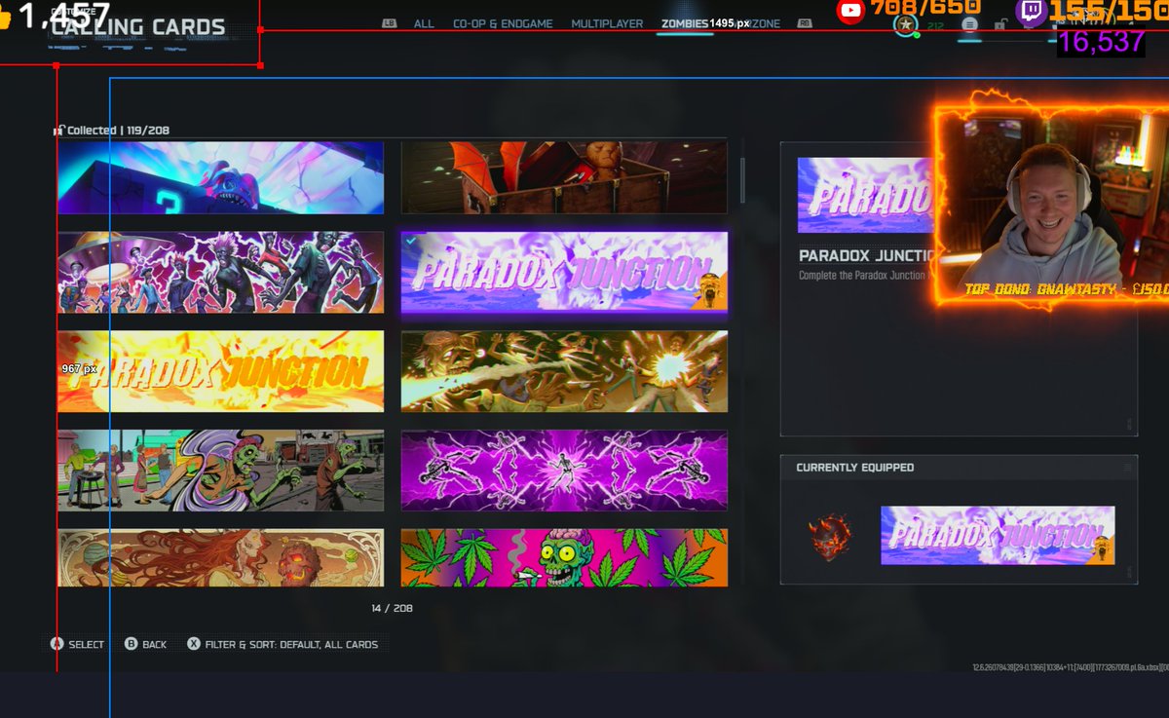Click the Twitch logo overlay
The image size is (1169, 718).
1031,12
